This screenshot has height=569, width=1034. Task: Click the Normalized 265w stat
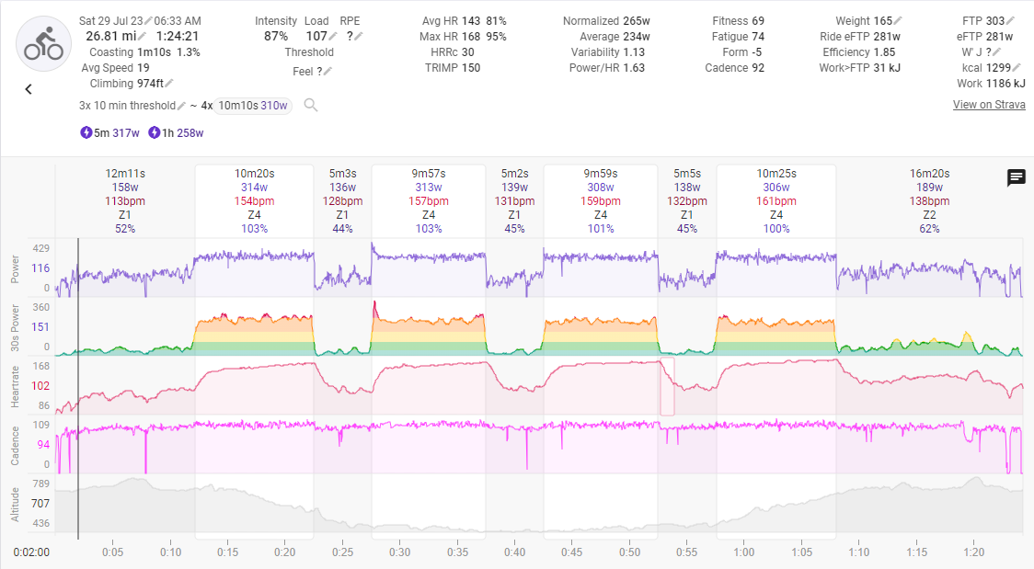tap(606, 21)
